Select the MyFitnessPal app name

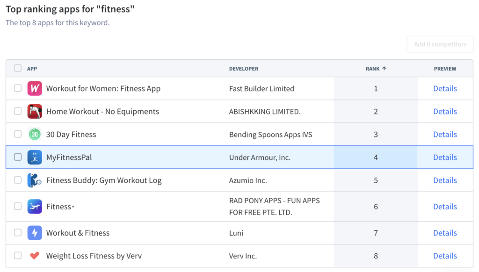click(x=69, y=157)
